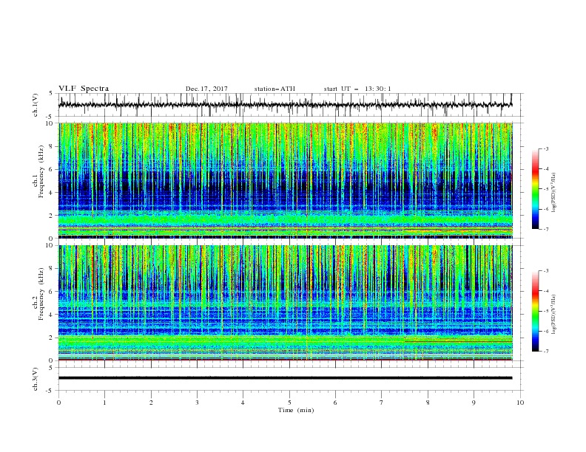
Task: Click the ch.1 voltage waveform trace
Action: [285, 105]
